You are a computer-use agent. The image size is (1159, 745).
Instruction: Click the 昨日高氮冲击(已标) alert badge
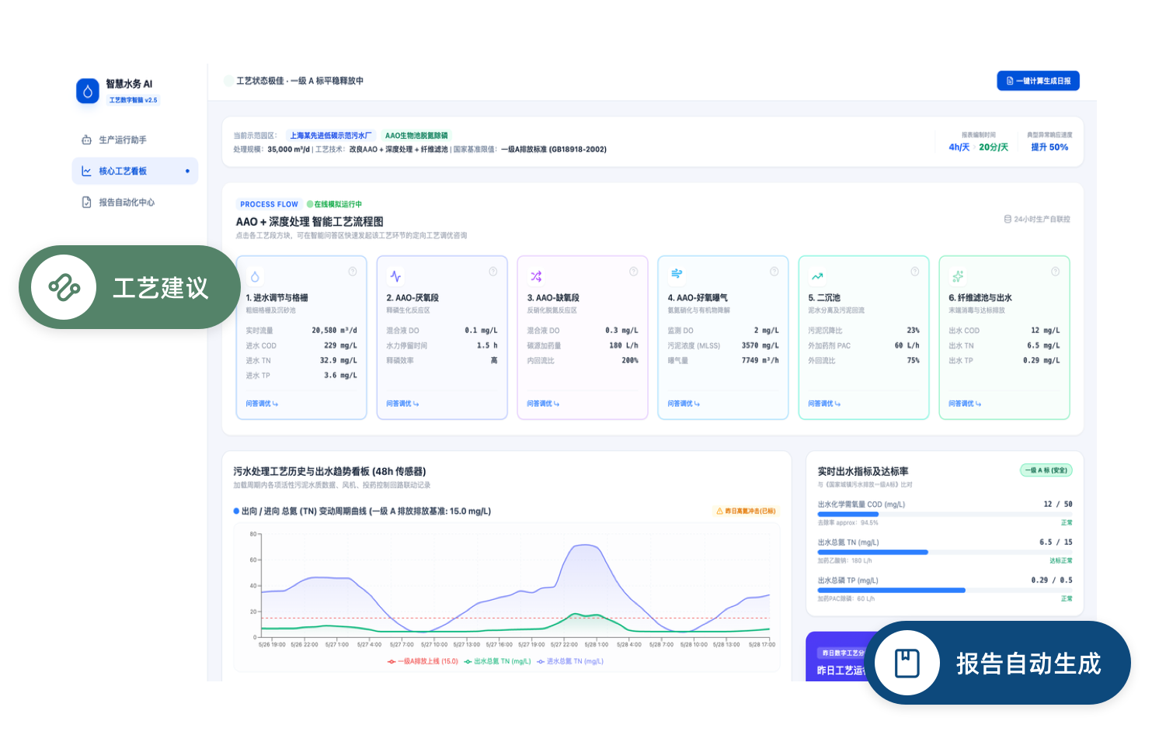coord(746,511)
